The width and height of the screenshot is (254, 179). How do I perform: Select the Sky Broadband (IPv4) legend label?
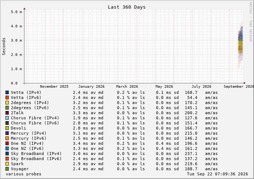[x=36, y=154]
